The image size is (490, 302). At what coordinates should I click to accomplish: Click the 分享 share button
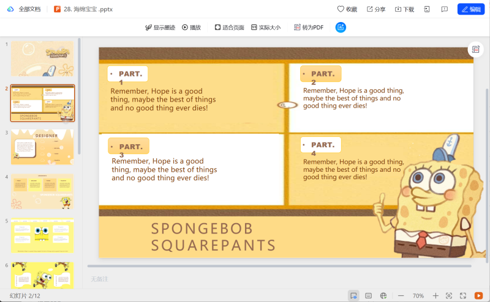[376, 9]
